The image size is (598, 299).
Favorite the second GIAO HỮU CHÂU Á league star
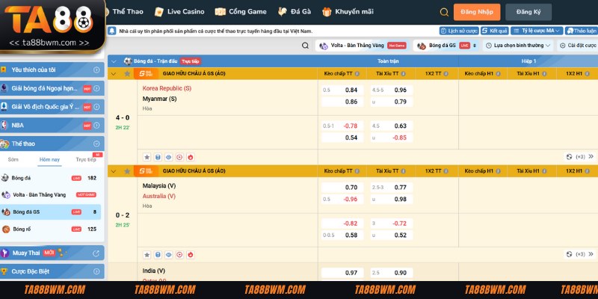point(127,171)
